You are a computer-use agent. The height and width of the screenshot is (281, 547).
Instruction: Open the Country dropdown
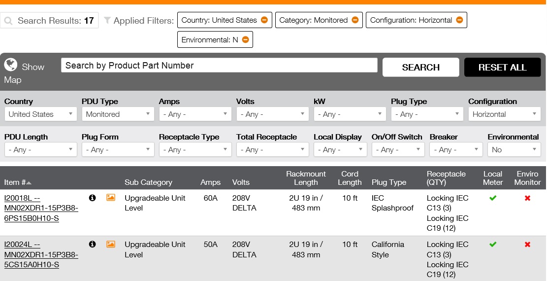[40, 114]
